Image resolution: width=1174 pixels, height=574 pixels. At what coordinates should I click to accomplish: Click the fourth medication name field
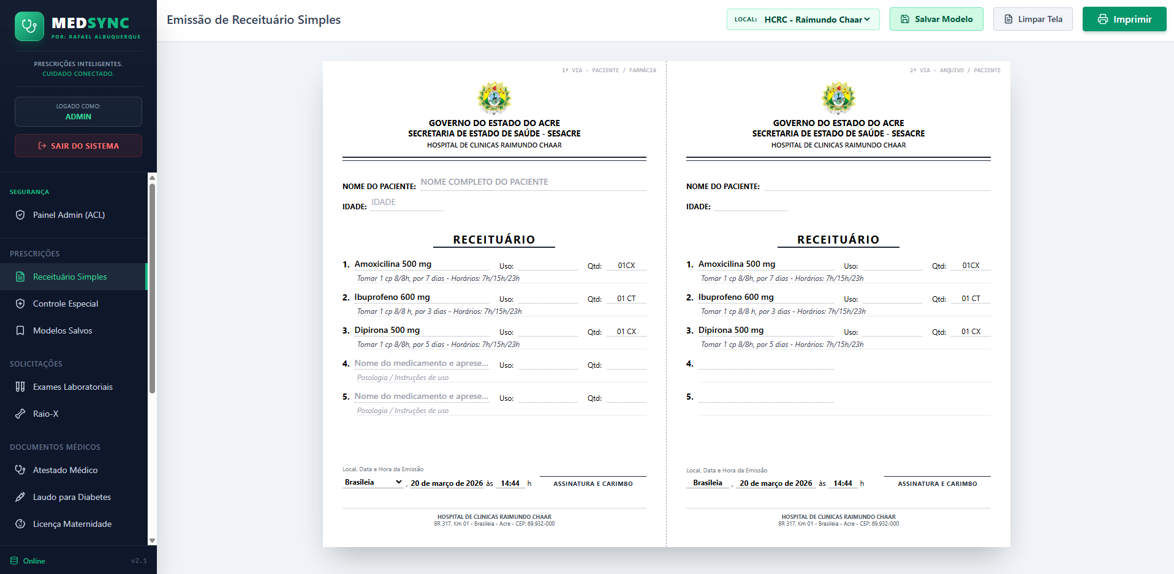click(x=422, y=363)
